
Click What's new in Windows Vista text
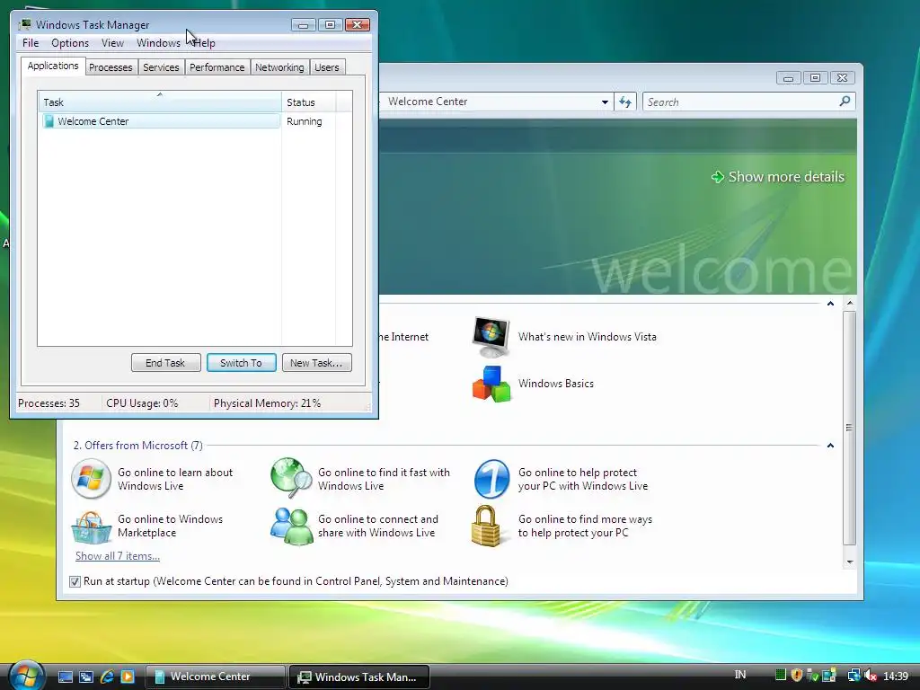(x=588, y=337)
